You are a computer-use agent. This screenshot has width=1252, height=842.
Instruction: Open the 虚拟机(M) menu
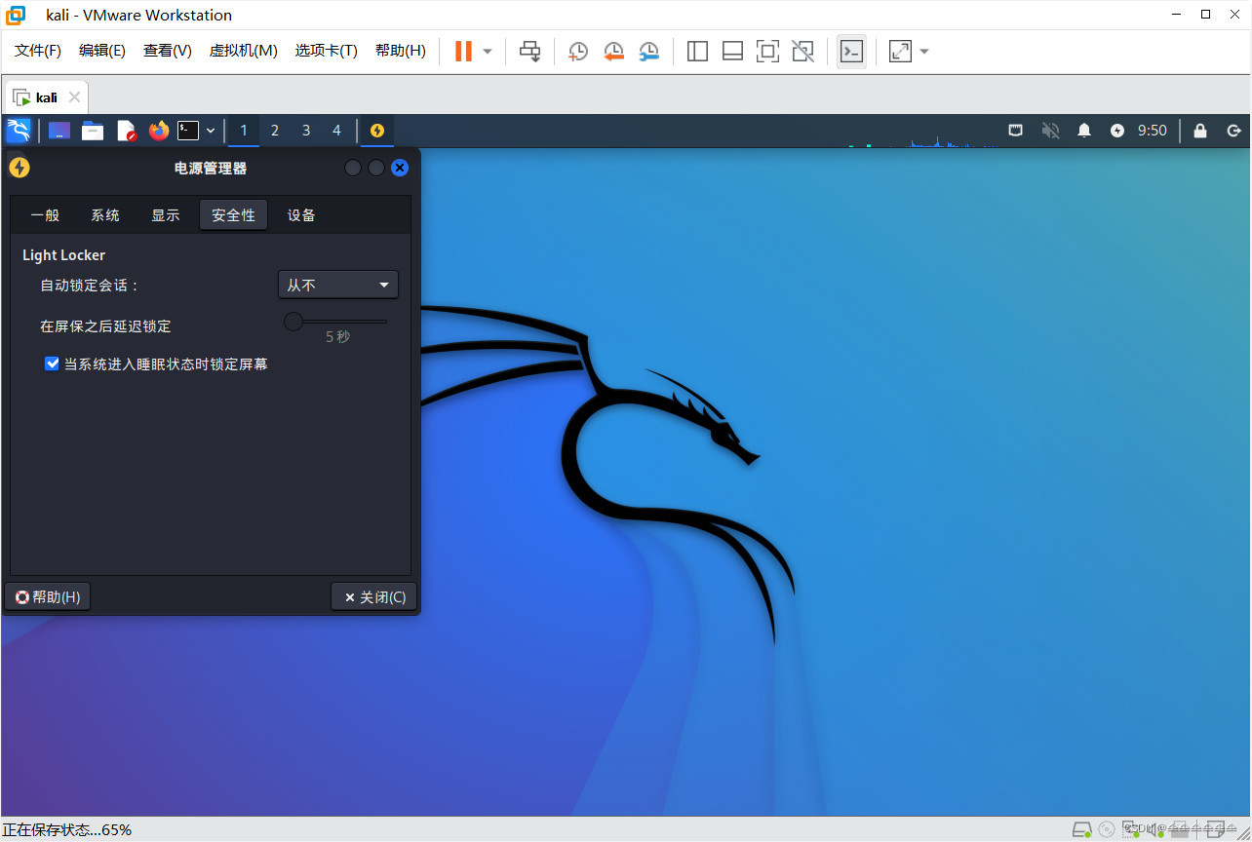point(244,51)
